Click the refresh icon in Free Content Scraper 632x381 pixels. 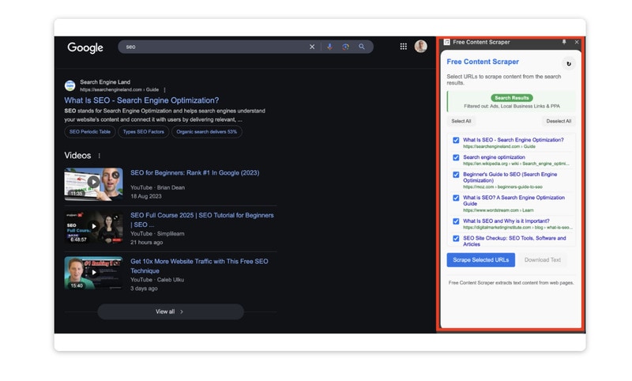point(568,64)
